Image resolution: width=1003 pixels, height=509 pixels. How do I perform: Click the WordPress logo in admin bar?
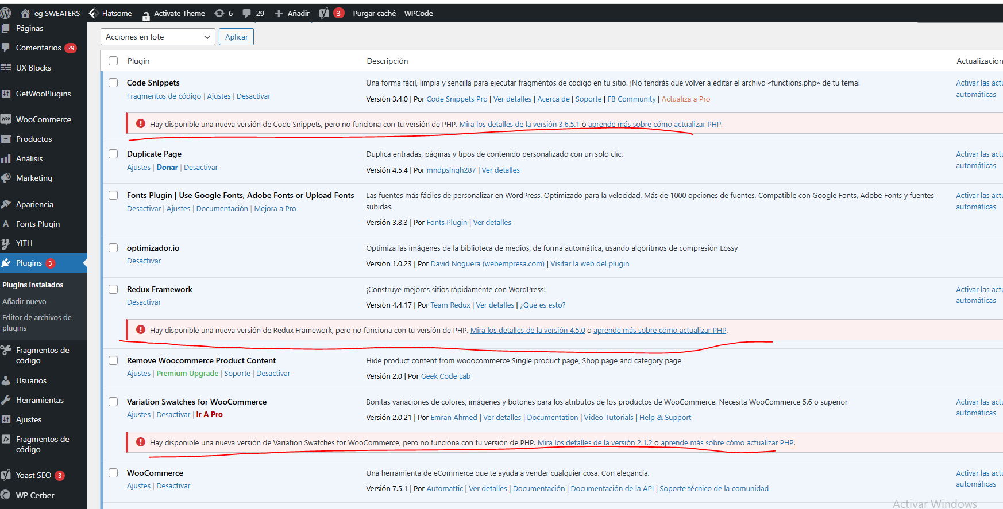(6, 13)
